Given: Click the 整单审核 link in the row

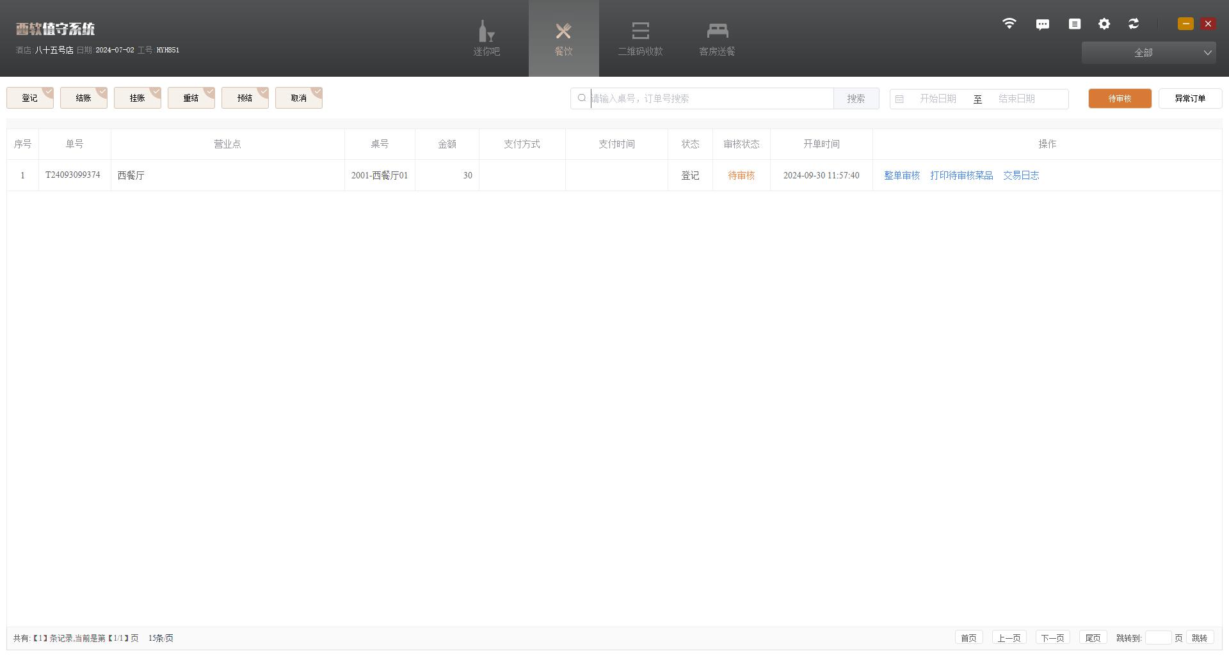Looking at the screenshot, I should 901,175.
